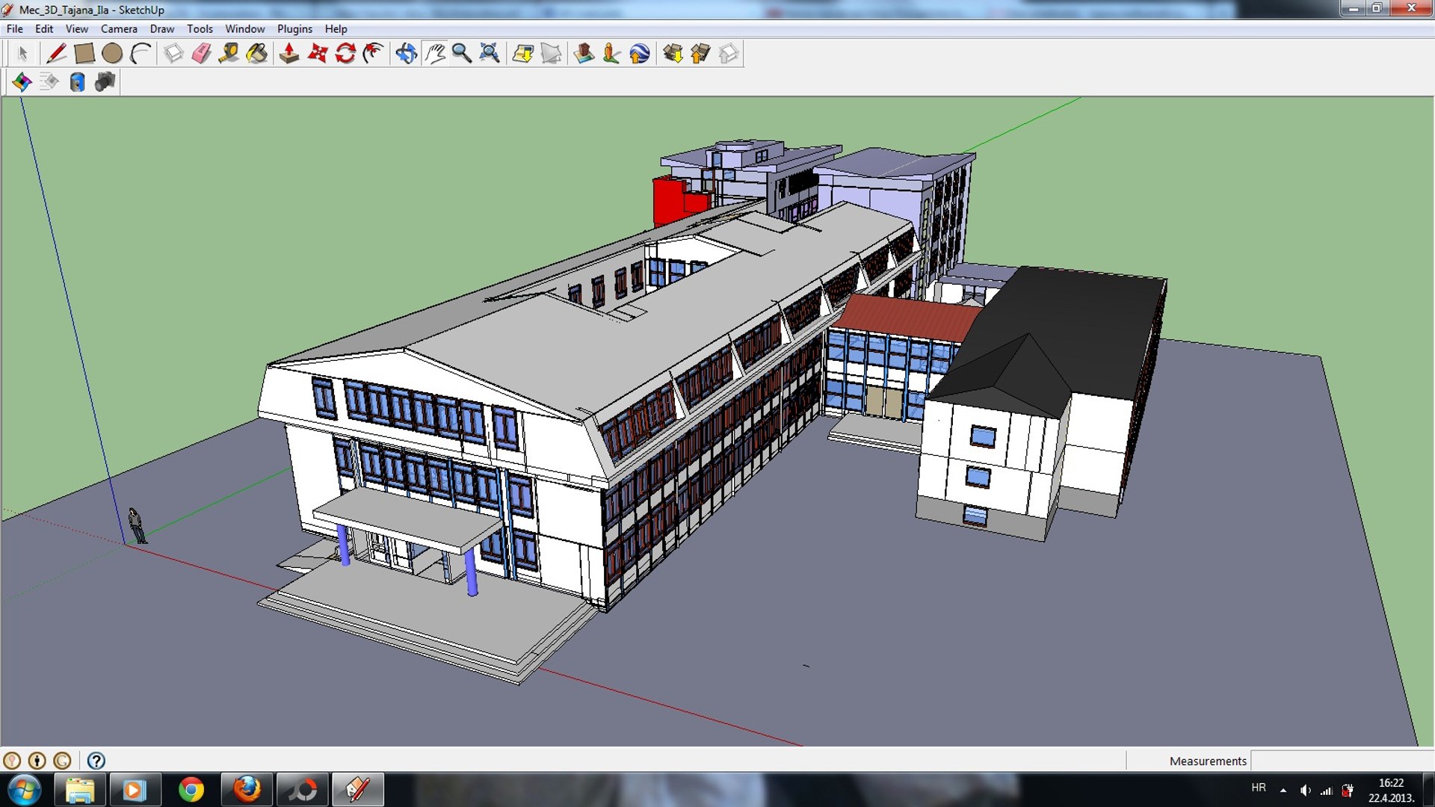Open Chrome from the taskbar
This screenshot has width=1435, height=807.
[x=191, y=790]
